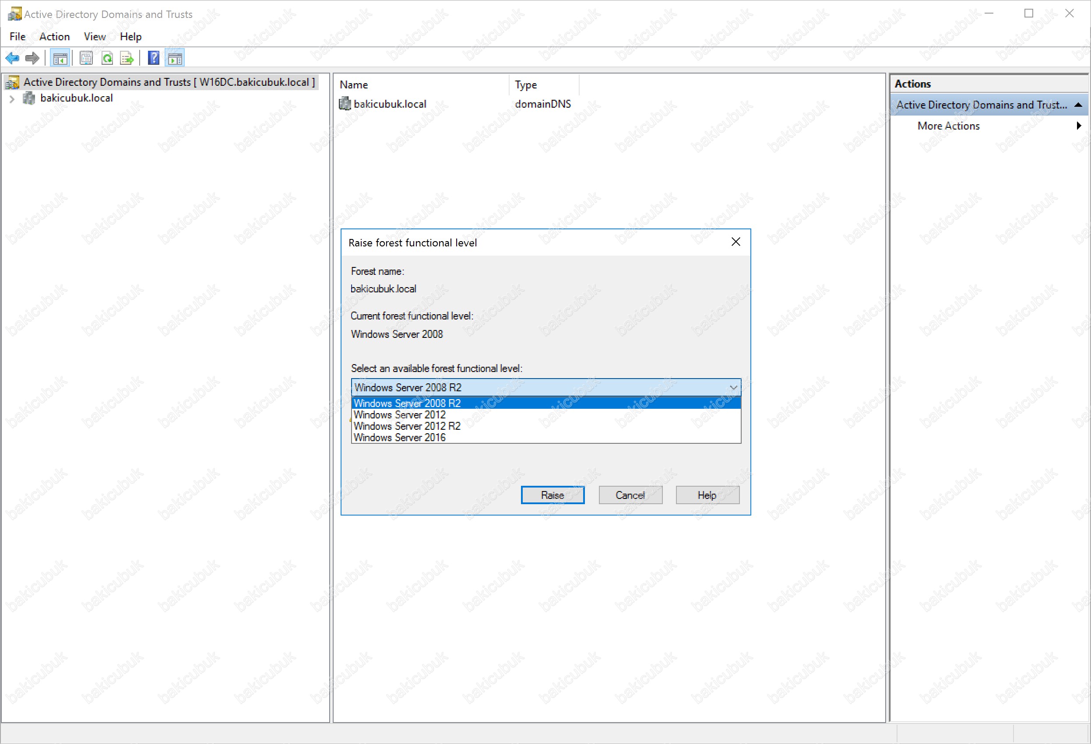Minimize the Domains and Trusts window

pos(989,13)
